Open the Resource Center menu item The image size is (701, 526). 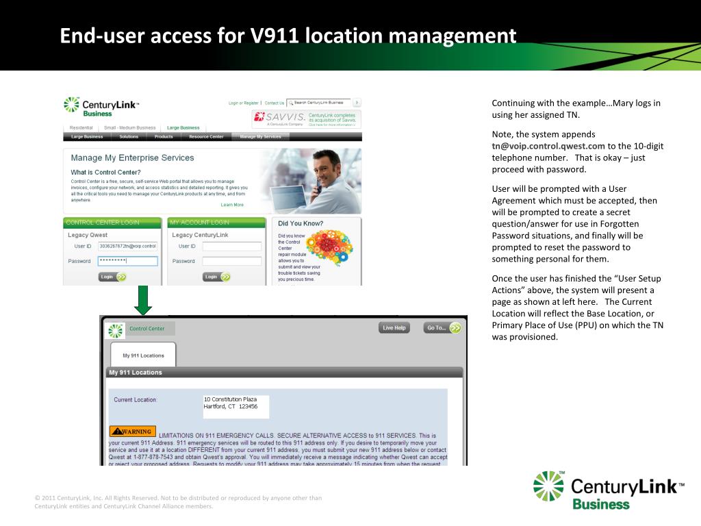coord(206,137)
